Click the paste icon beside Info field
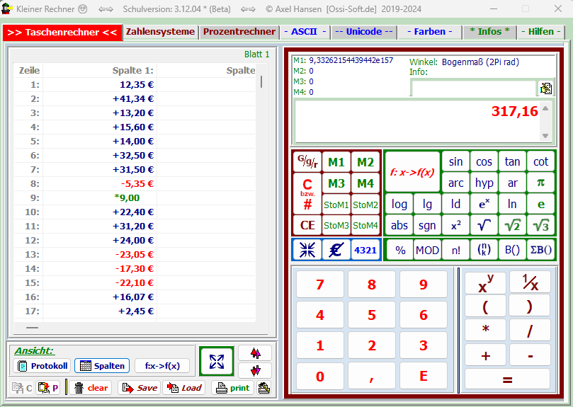573x407 pixels. 546,88
